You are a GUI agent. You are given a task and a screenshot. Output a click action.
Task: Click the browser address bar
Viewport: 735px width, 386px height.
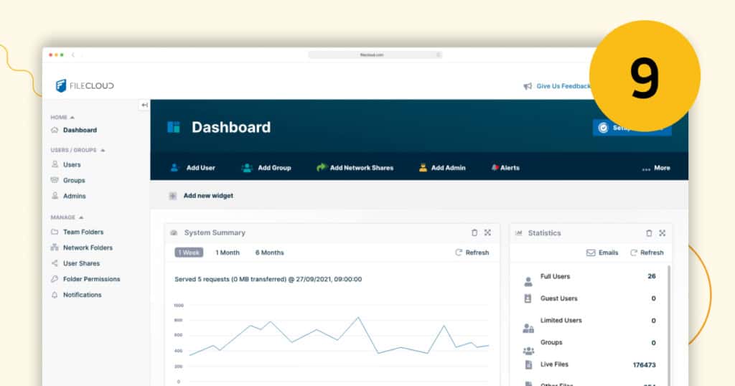click(375, 55)
